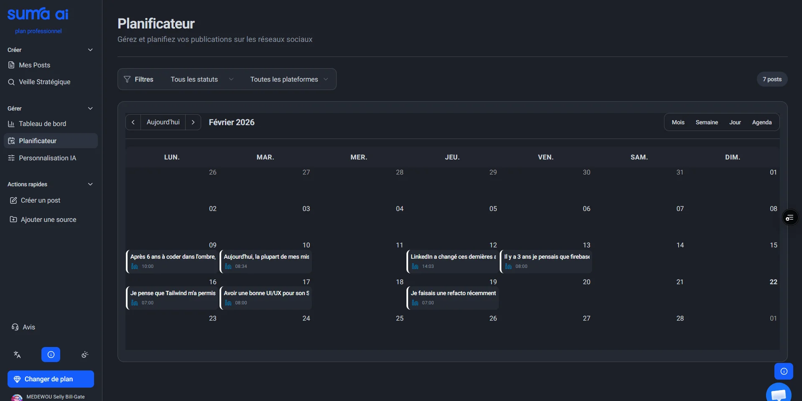Click the language translation icon
802x401 pixels.
coord(17,355)
